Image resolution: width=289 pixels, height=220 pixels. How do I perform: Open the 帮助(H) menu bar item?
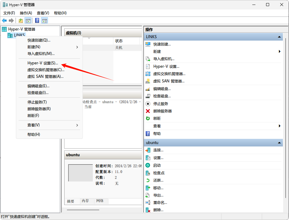click(60, 13)
